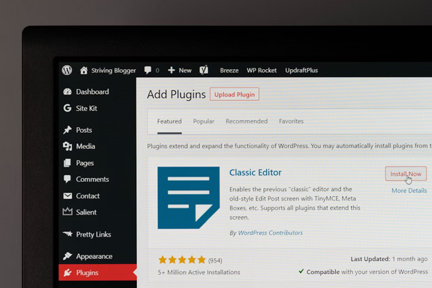The image size is (432, 288).
Task: Open the Classic Editor title link
Action: (256, 172)
